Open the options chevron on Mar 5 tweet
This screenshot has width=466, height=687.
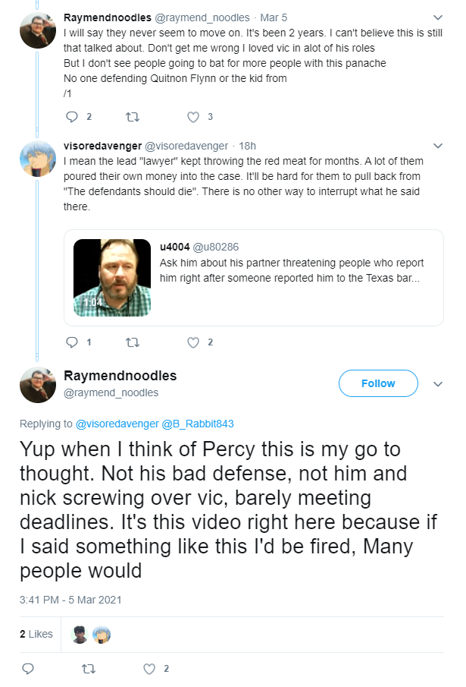[438, 17]
